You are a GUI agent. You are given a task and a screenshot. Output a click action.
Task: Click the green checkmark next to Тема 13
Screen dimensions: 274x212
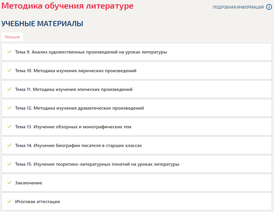click(9, 127)
